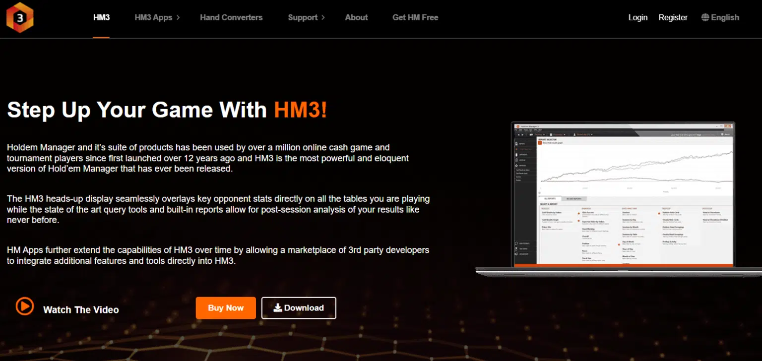Click the laptop HM3 screenshot image

[x=619, y=199]
